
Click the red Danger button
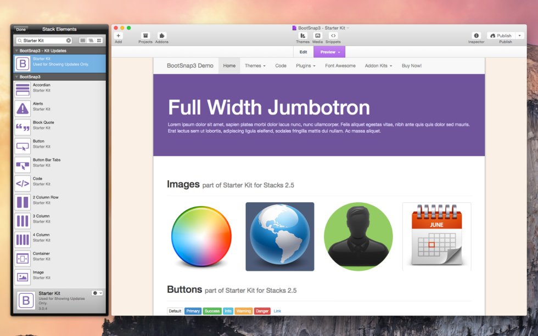(262, 311)
